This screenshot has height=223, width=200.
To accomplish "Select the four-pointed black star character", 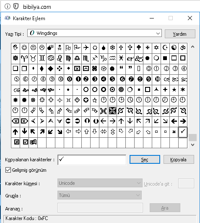I will point(165,90).
